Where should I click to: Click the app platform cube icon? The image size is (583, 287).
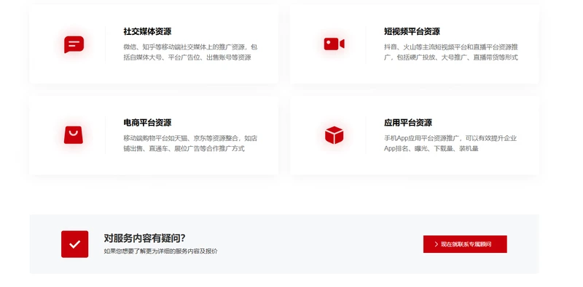tap(334, 135)
